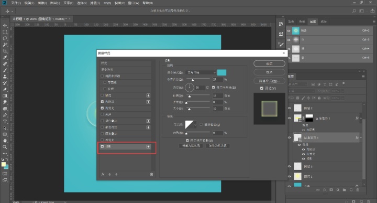Add another drop shadow with plus icon

pyautogui.click(x=148, y=146)
